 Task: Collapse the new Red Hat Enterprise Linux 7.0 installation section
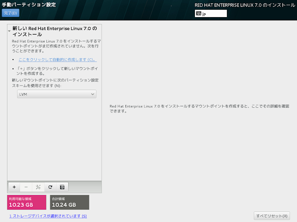[9, 31]
